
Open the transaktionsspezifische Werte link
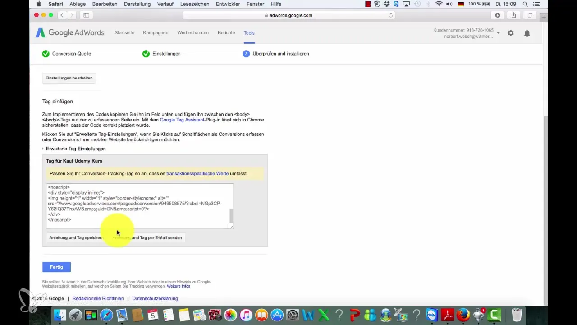coord(197,173)
